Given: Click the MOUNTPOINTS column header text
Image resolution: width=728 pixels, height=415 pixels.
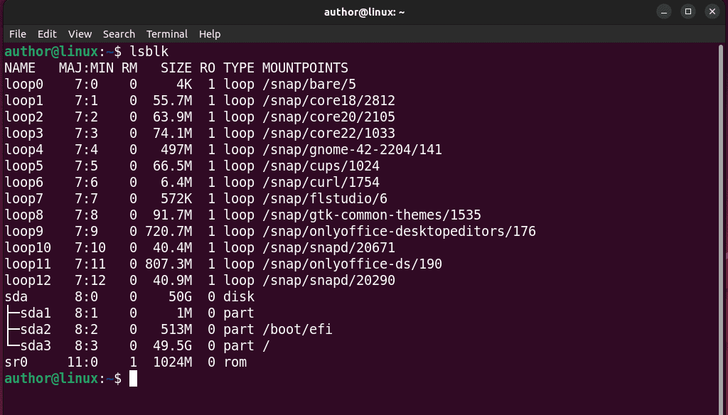Looking at the screenshot, I should (304, 68).
